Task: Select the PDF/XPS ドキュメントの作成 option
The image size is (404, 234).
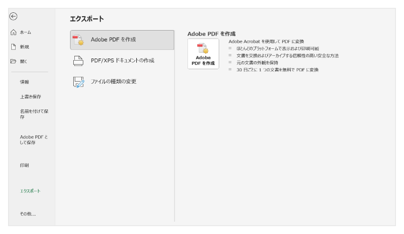Action: point(122,61)
